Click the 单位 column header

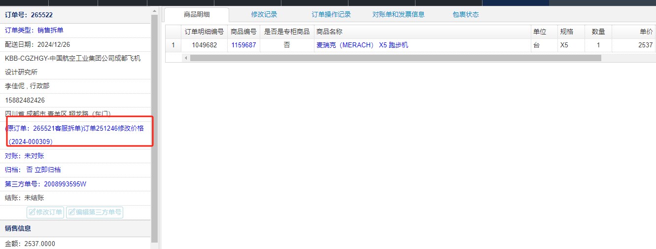pos(544,32)
